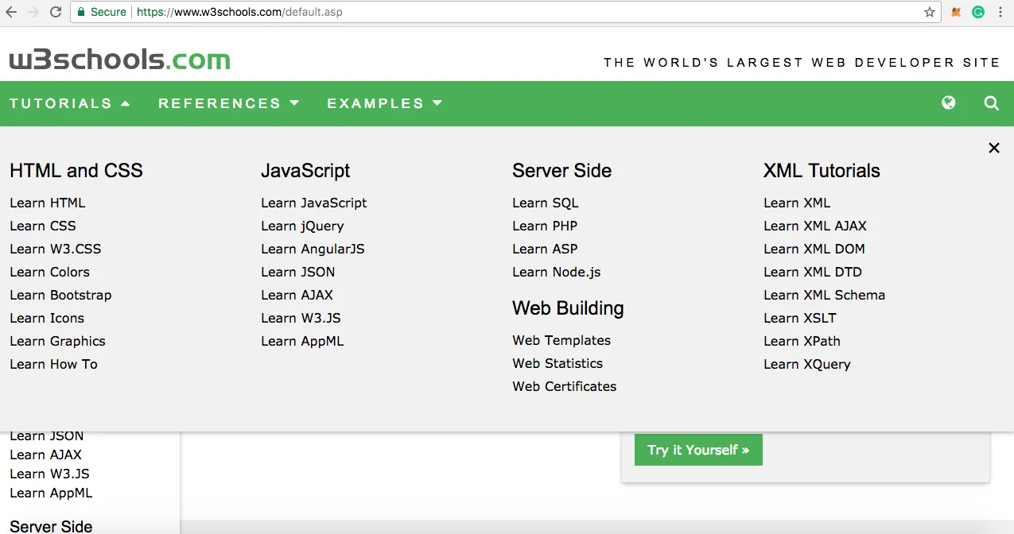Open Learn XML DOM tutorial

click(x=814, y=249)
